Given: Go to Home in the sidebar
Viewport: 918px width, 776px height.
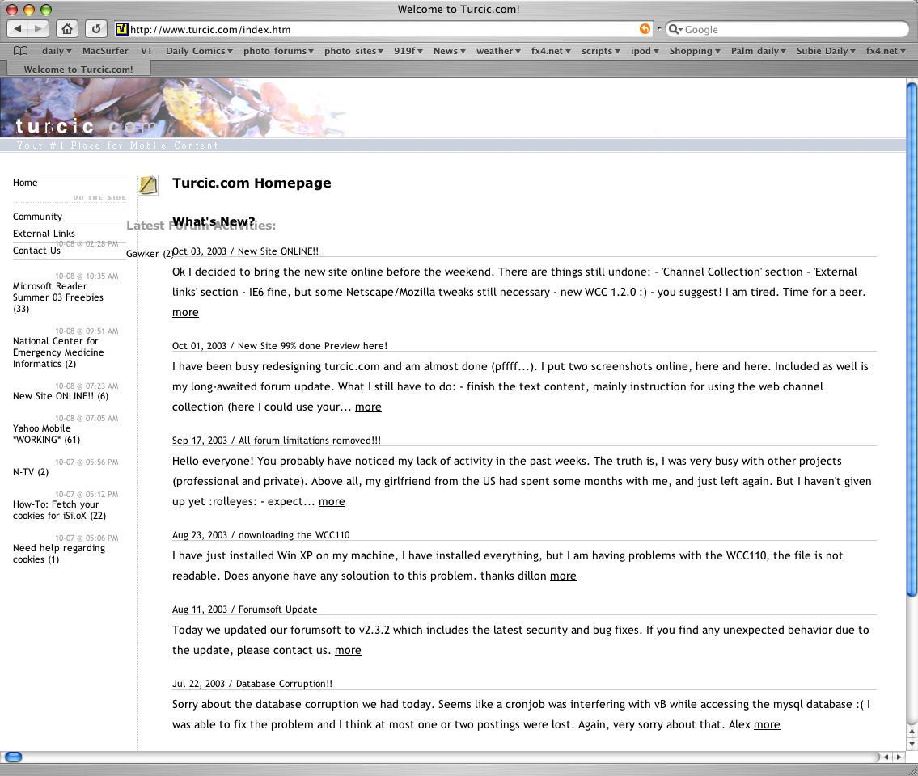Looking at the screenshot, I should (x=25, y=183).
